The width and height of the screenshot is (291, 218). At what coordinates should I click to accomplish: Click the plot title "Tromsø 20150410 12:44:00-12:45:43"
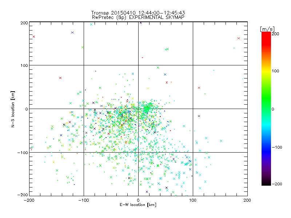point(138,13)
